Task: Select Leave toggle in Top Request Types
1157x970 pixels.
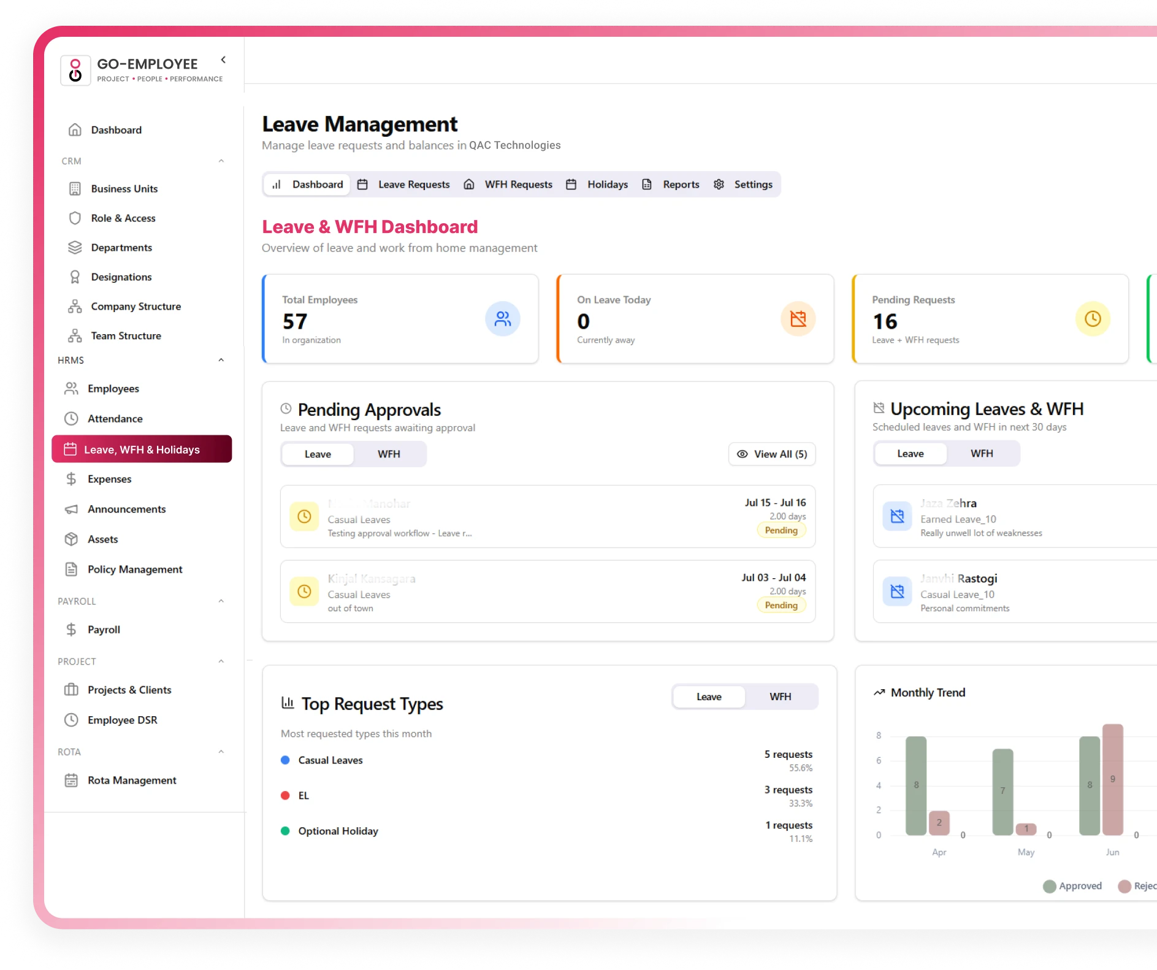Action: (x=709, y=697)
